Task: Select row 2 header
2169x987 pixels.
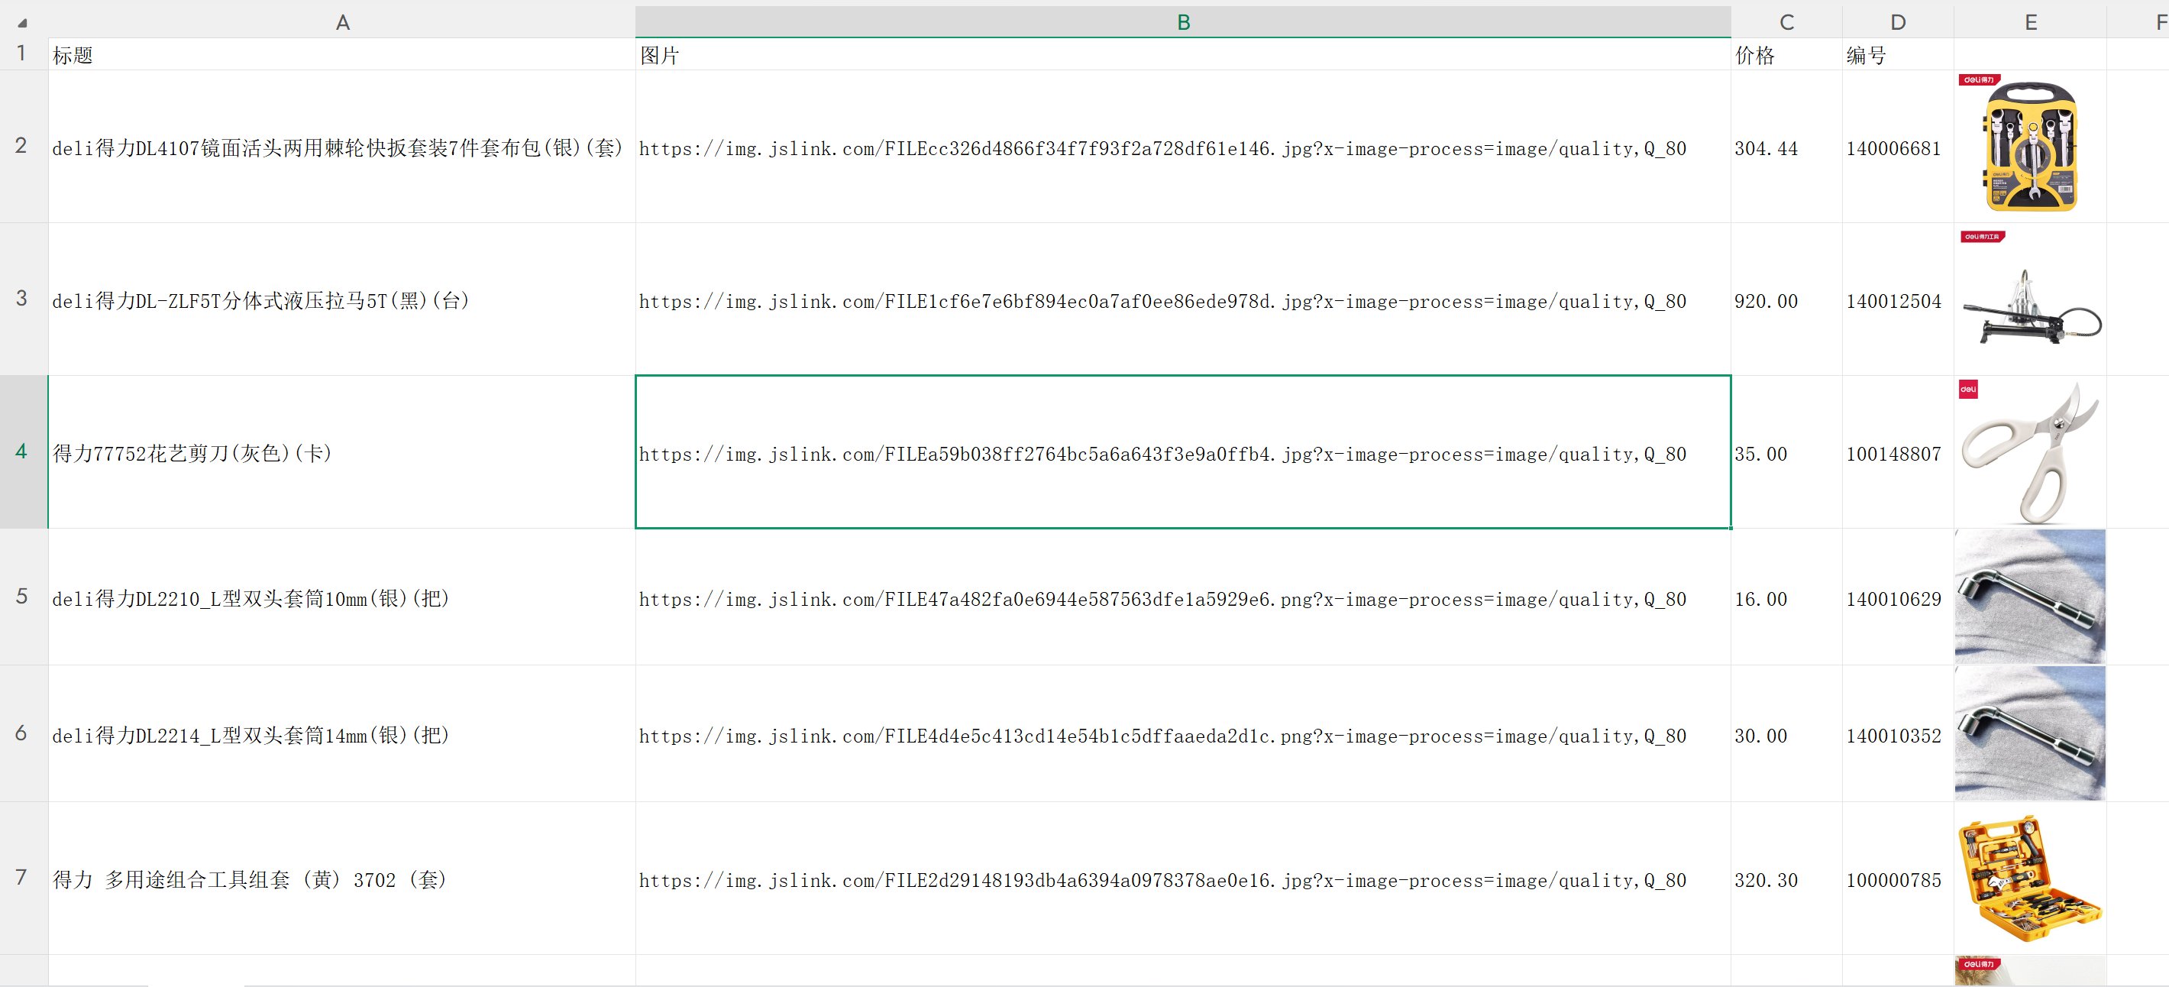Action: pyautogui.click(x=24, y=147)
